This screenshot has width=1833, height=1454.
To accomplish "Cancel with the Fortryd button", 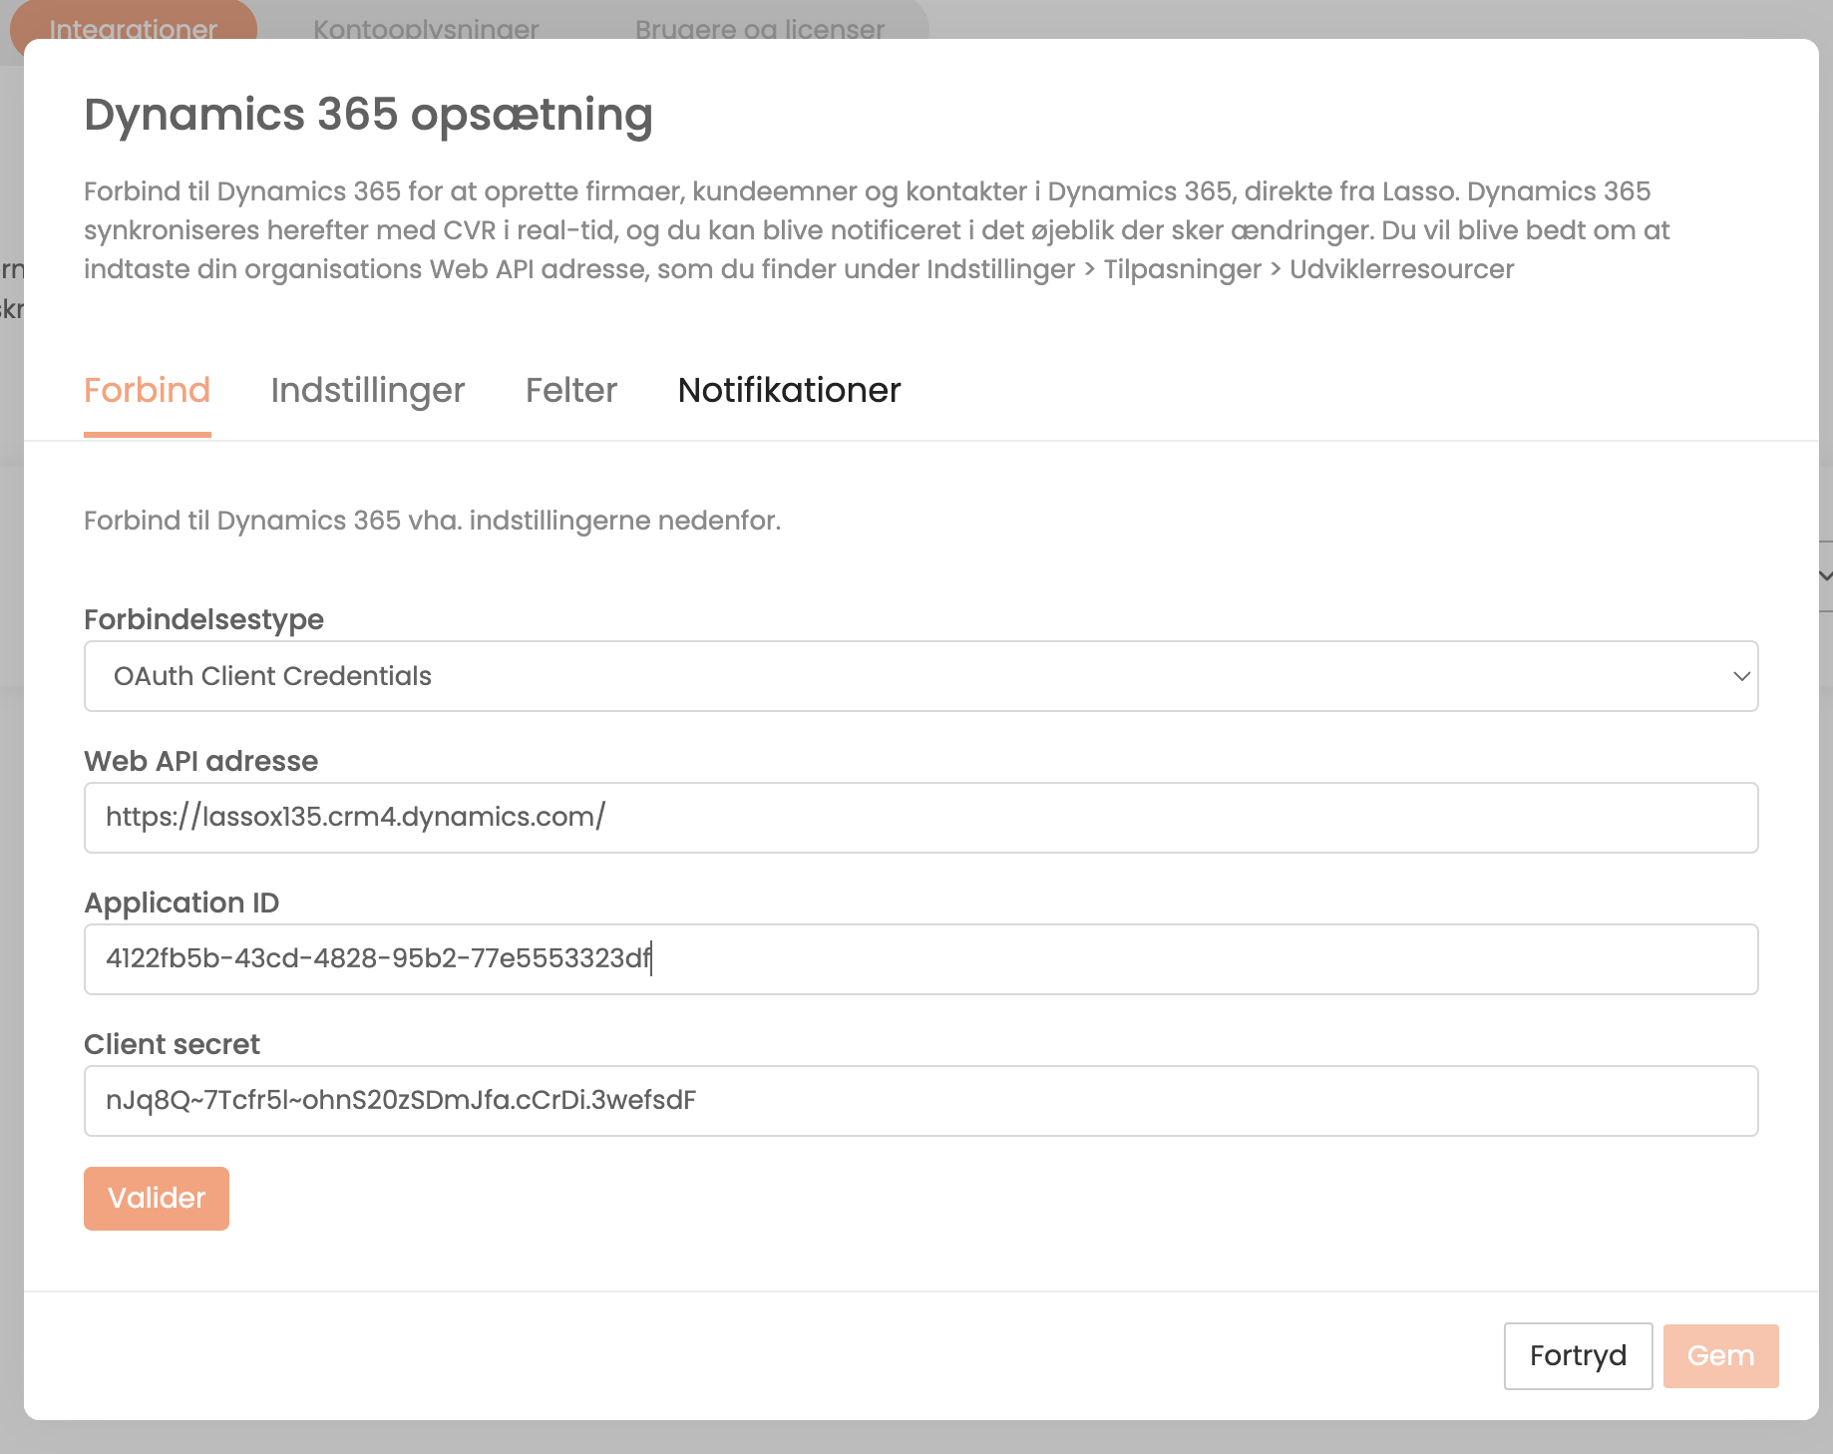I will click(1578, 1356).
